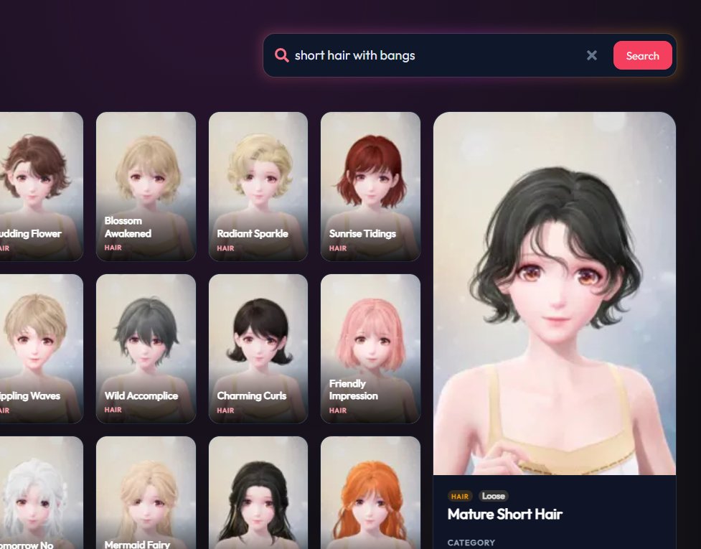Click the large Mature Short Hair preview image
This screenshot has width=701, height=549.
[555, 294]
